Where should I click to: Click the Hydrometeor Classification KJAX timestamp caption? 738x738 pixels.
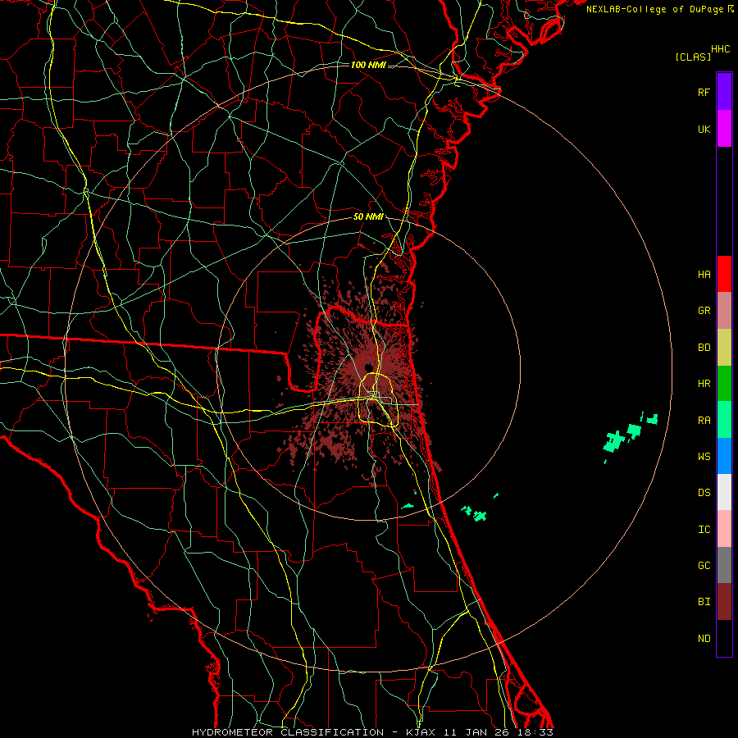point(372,732)
